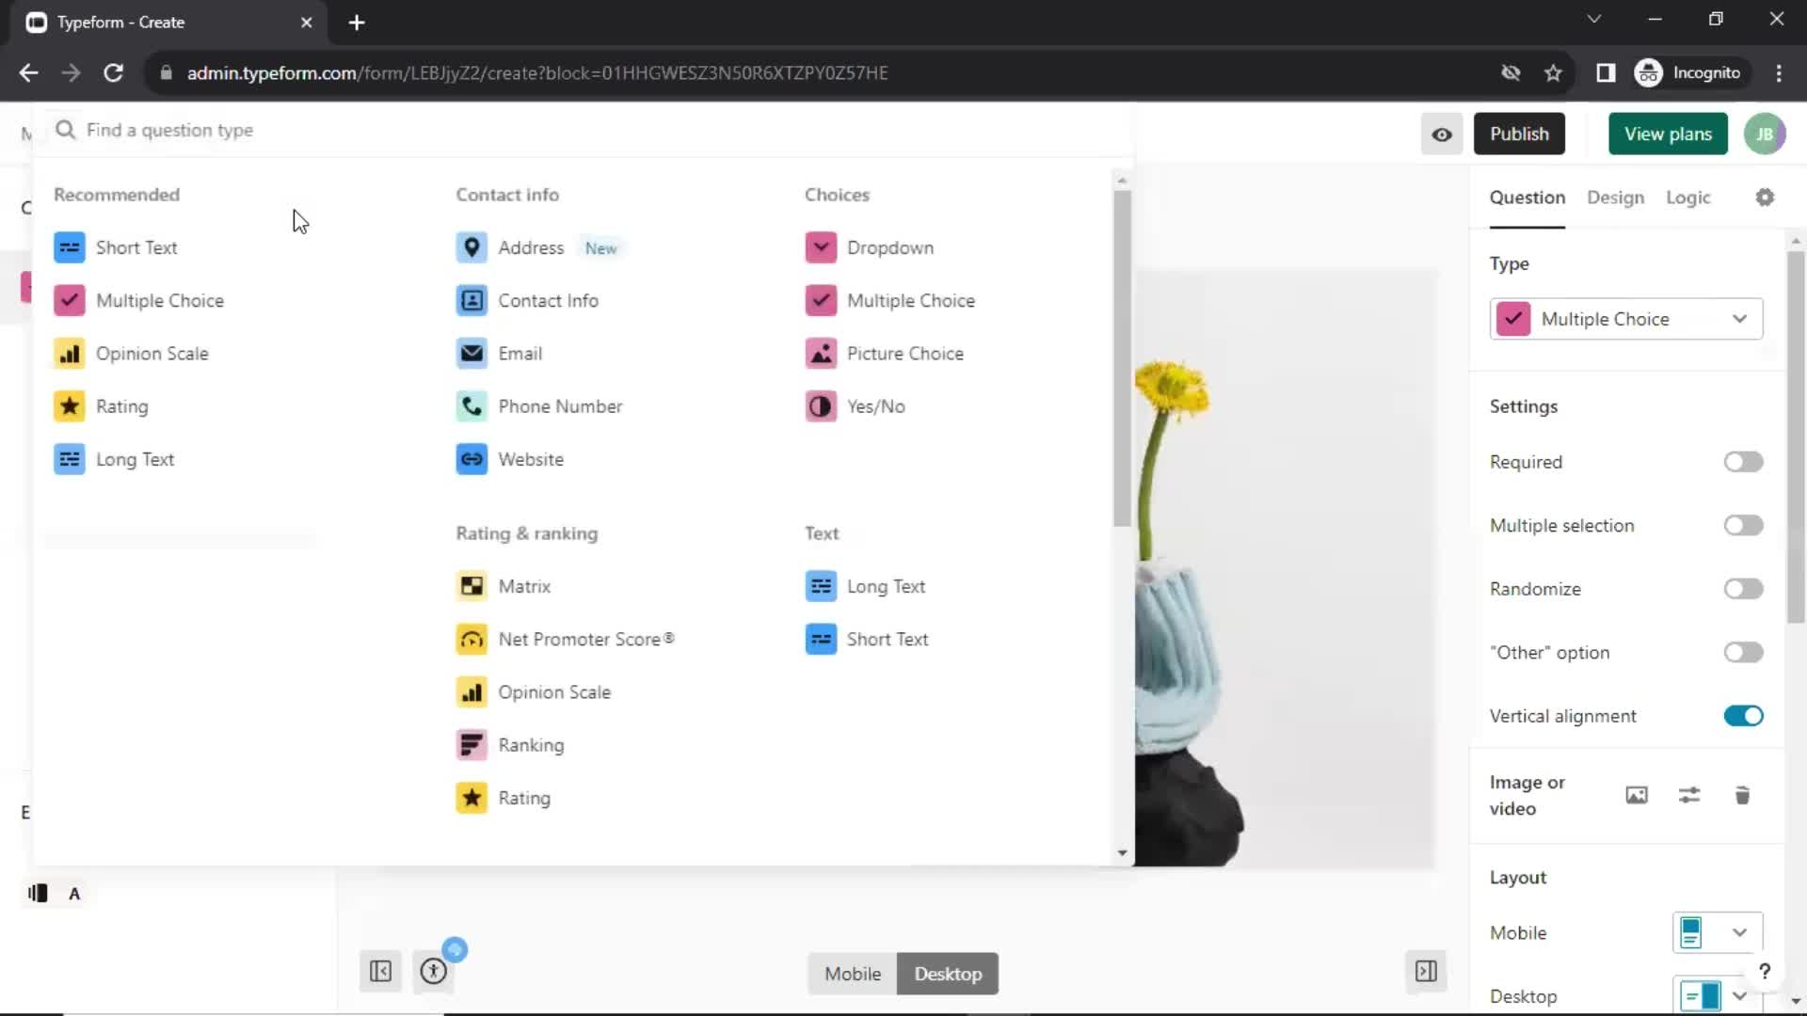Enable Multiple selection switch
This screenshot has height=1016, width=1807.
pyautogui.click(x=1743, y=526)
